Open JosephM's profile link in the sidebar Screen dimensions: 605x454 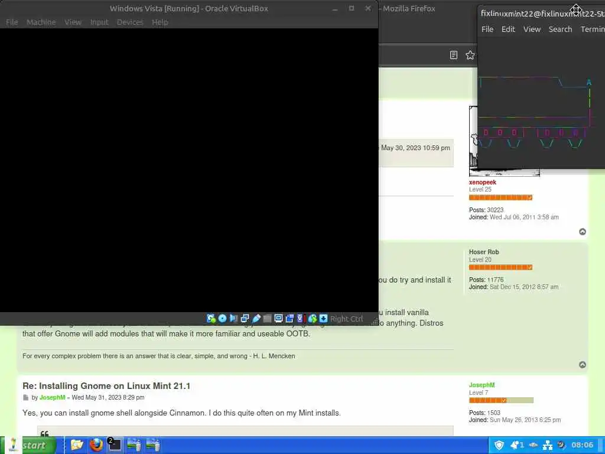click(482, 385)
